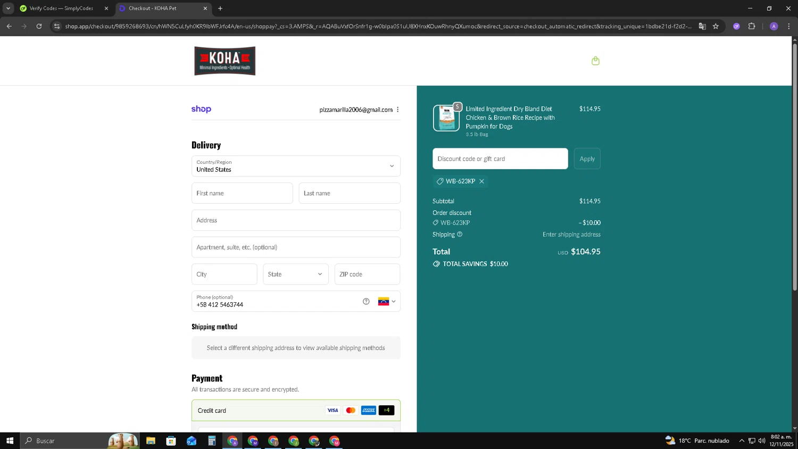798x449 pixels.
Task: Remove the WB-623KP discount code
Action: tap(481, 181)
